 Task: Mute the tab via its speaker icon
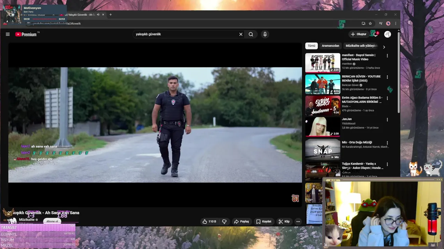point(98,15)
